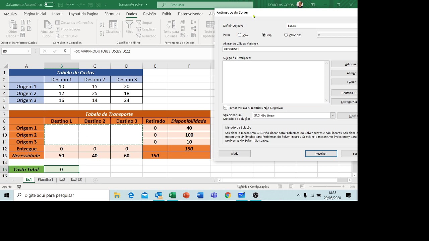This screenshot has height=241, width=429.
Task: Click the Redefinir Tudo button
Action: [x=345, y=93]
